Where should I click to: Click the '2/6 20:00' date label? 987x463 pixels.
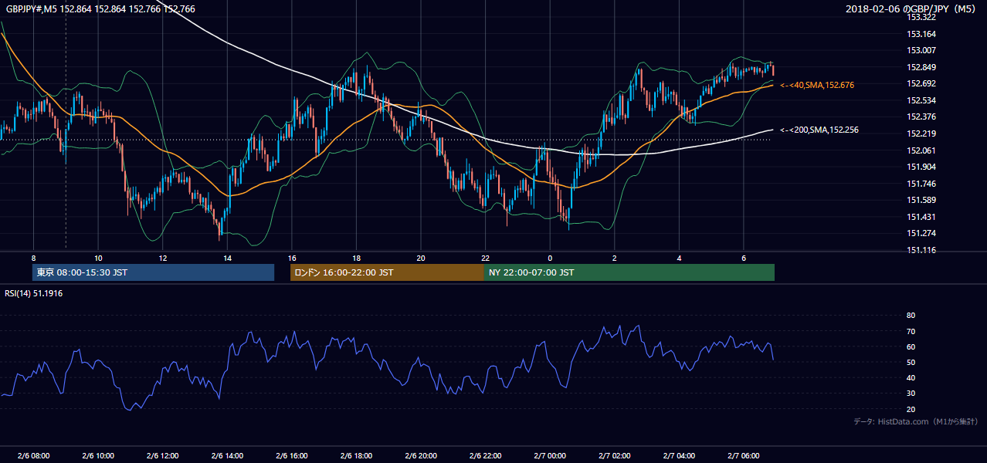(x=421, y=455)
